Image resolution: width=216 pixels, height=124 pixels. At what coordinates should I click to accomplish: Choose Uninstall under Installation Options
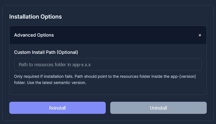point(158,108)
